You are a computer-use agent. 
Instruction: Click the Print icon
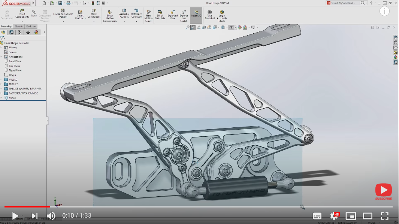point(68,3)
